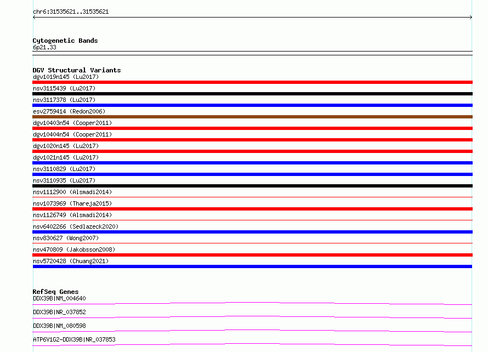The width and height of the screenshot is (488, 352).
Task: Select the Cytogenetic Bands track title
Action: (65, 41)
